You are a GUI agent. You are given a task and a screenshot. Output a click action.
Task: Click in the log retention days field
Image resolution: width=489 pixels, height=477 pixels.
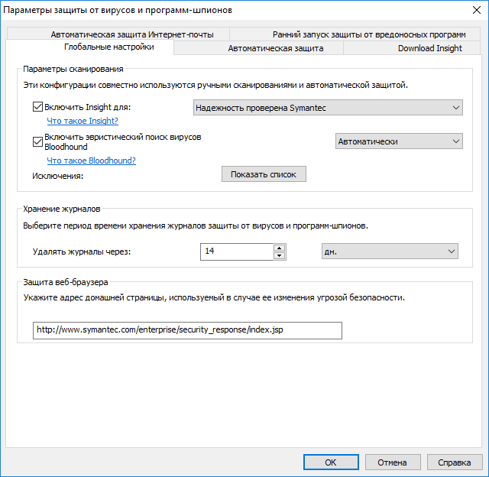point(236,251)
